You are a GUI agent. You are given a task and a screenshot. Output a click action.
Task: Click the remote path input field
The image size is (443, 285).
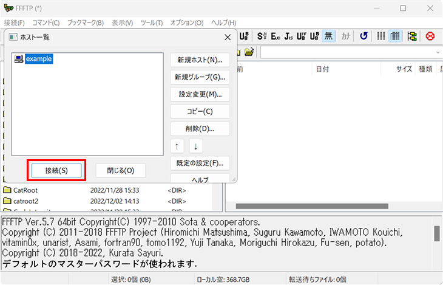pos(348,52)
